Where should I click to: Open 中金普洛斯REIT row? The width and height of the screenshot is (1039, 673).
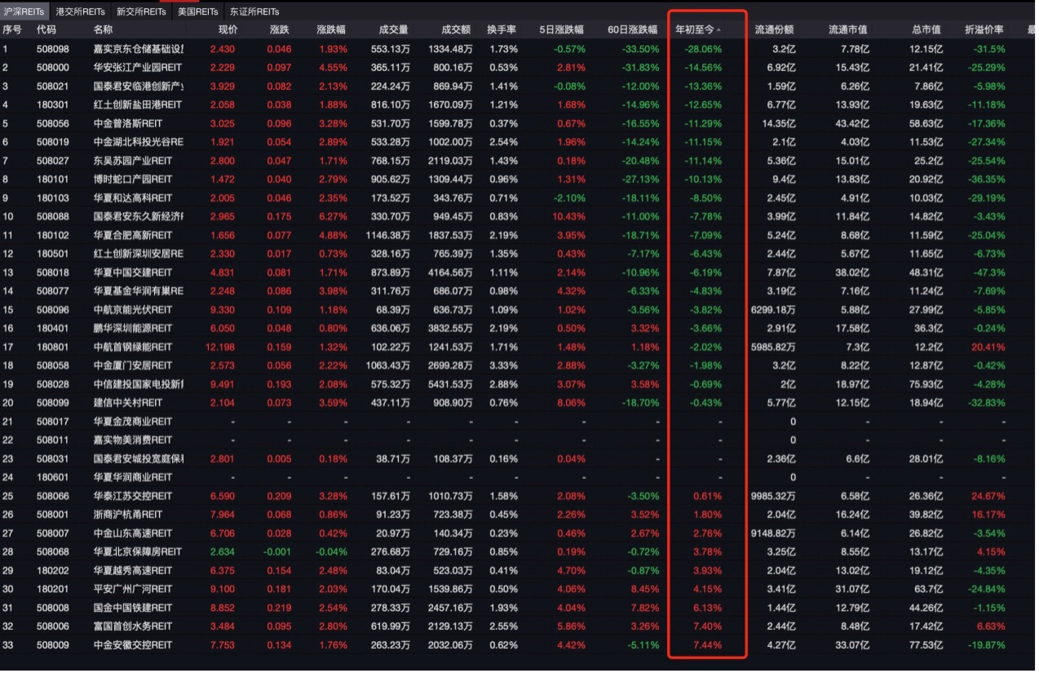click(519, 124)
